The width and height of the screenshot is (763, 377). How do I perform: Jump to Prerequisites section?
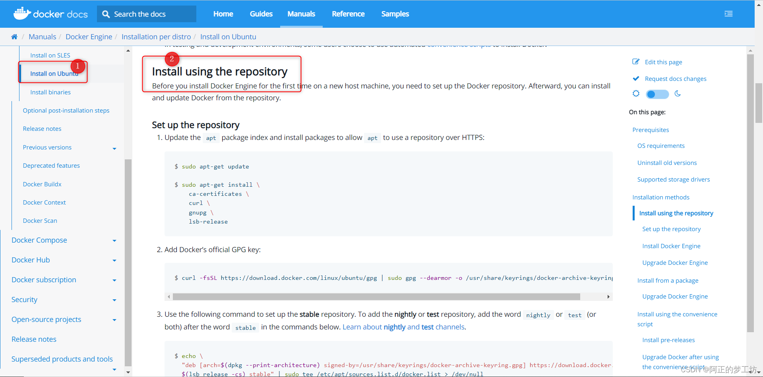[x=651, y=130]
